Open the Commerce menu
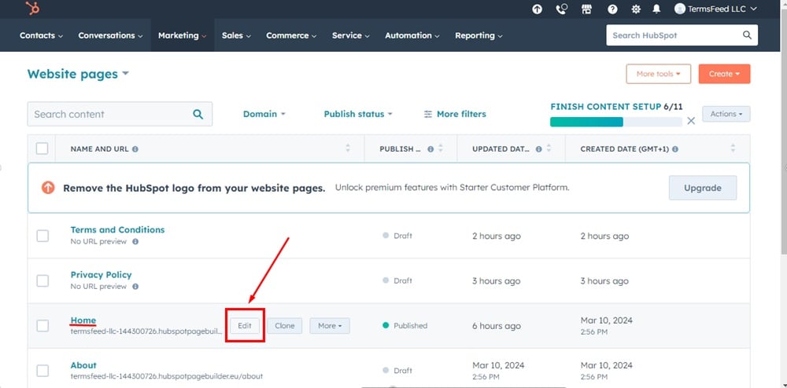This screenshot has height=388, width=787. click(x=291, y=35)
